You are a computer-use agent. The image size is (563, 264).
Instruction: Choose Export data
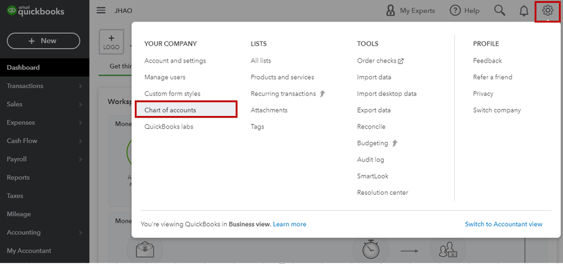374,110
